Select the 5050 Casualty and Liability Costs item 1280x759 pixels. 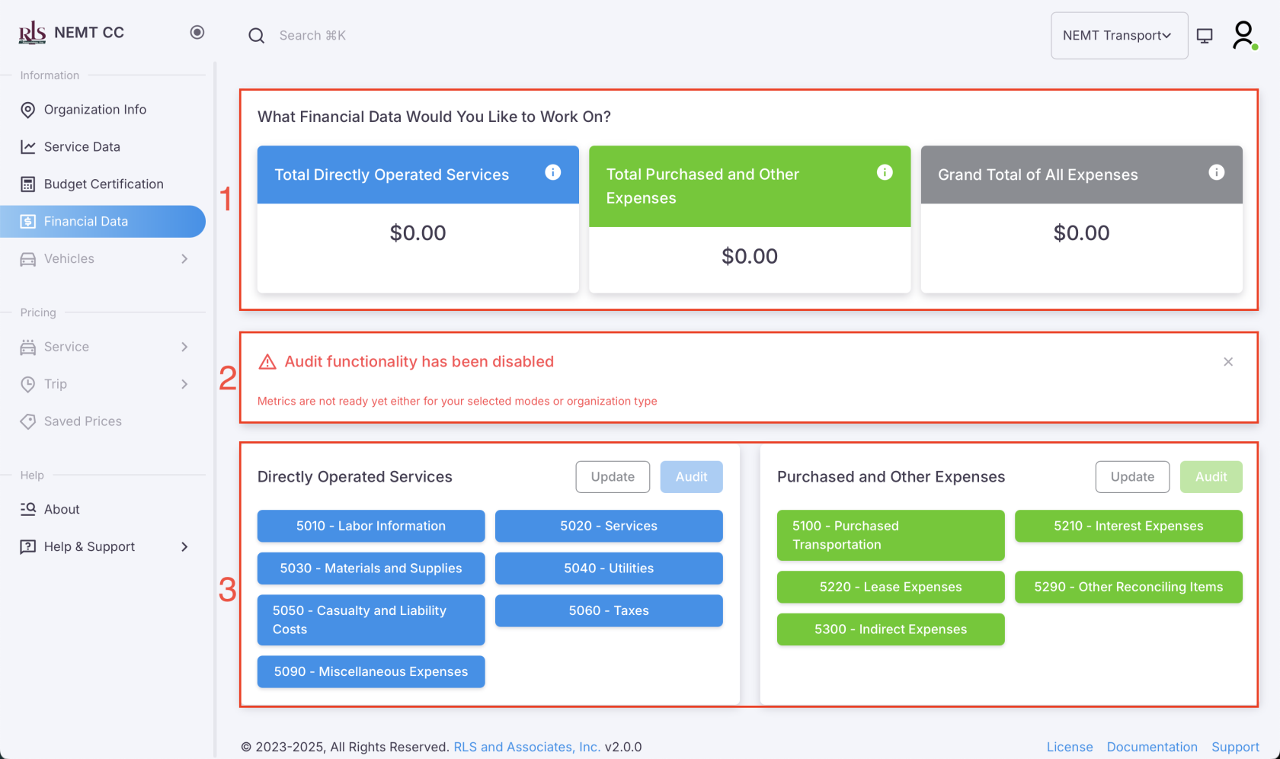[371, 620]
